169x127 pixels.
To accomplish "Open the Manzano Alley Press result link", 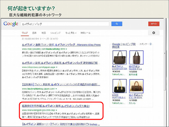I will 61,45.
